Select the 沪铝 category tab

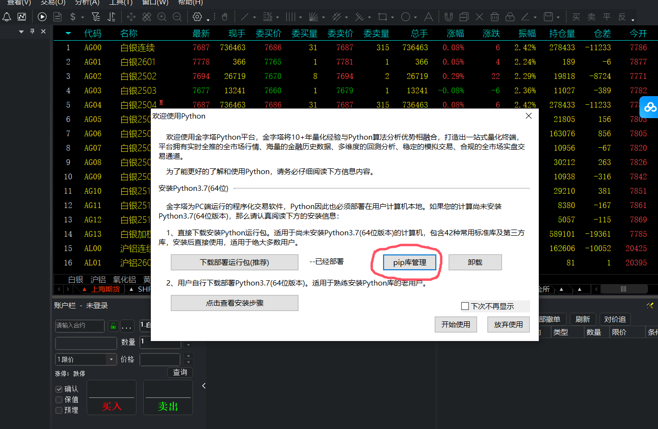click(x=98, y=279)
